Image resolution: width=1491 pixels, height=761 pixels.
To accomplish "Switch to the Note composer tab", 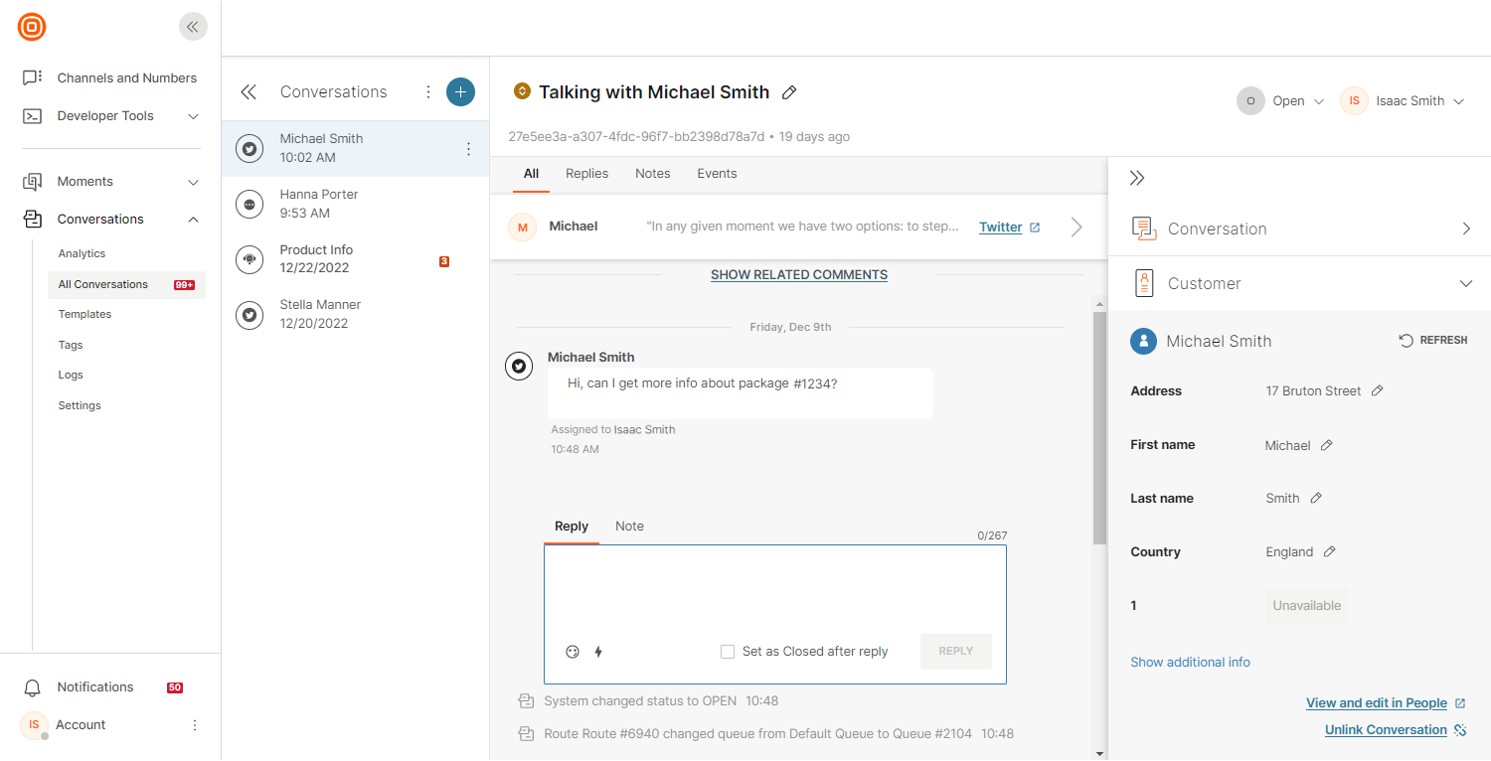I will pos(629,527).
